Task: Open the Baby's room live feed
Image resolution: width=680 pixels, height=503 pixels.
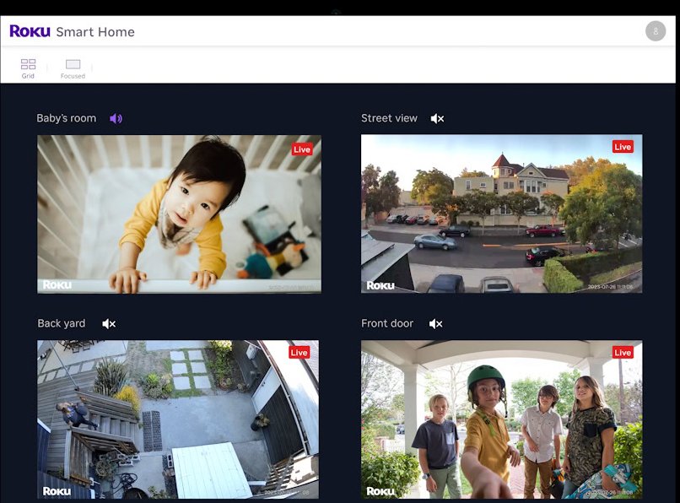Action: [179, 214]
